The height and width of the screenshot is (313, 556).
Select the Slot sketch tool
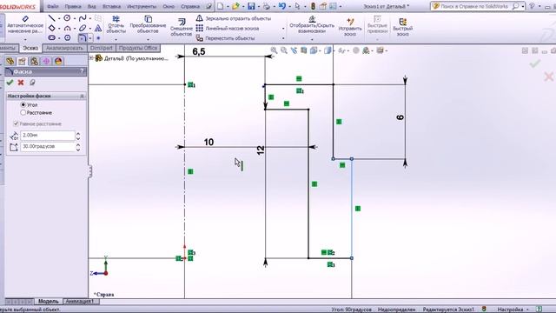pos(52,37)
